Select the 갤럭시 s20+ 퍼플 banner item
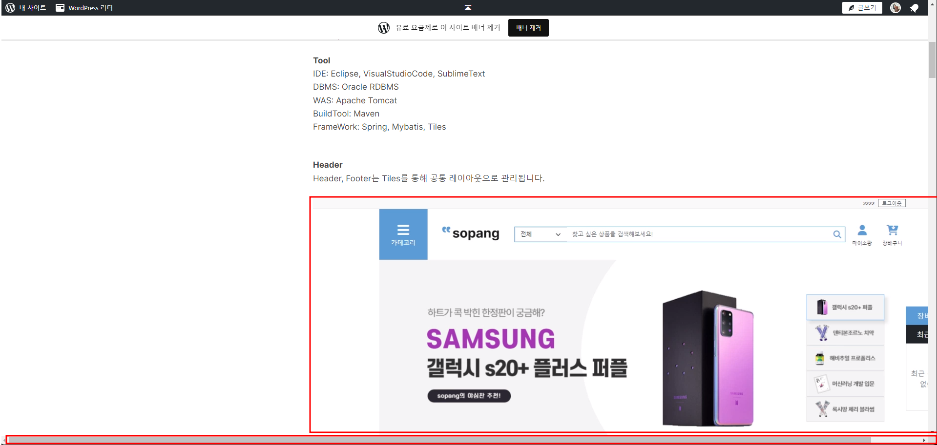Viewport: 937px width, 445px height. (x=845, y=307)
